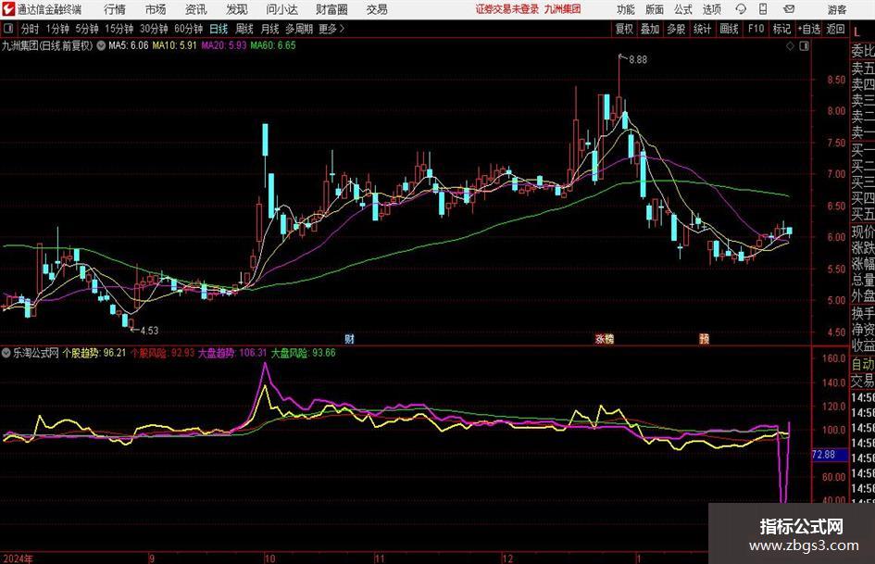Switch to the 1分钟 period
Screen dimensions: 875x564
coord(57,29)
